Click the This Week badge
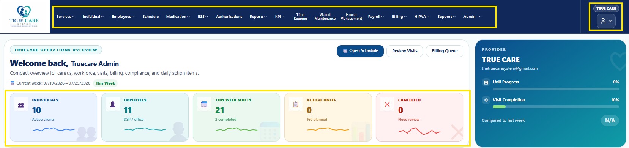The width and height of the screenshot is (629, 148). point(105,83)
